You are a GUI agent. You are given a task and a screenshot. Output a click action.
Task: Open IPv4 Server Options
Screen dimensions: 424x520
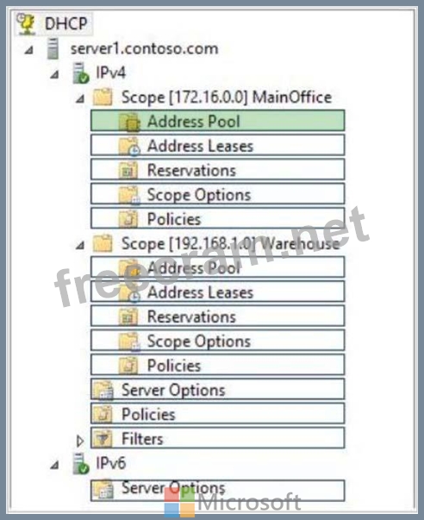217,389
